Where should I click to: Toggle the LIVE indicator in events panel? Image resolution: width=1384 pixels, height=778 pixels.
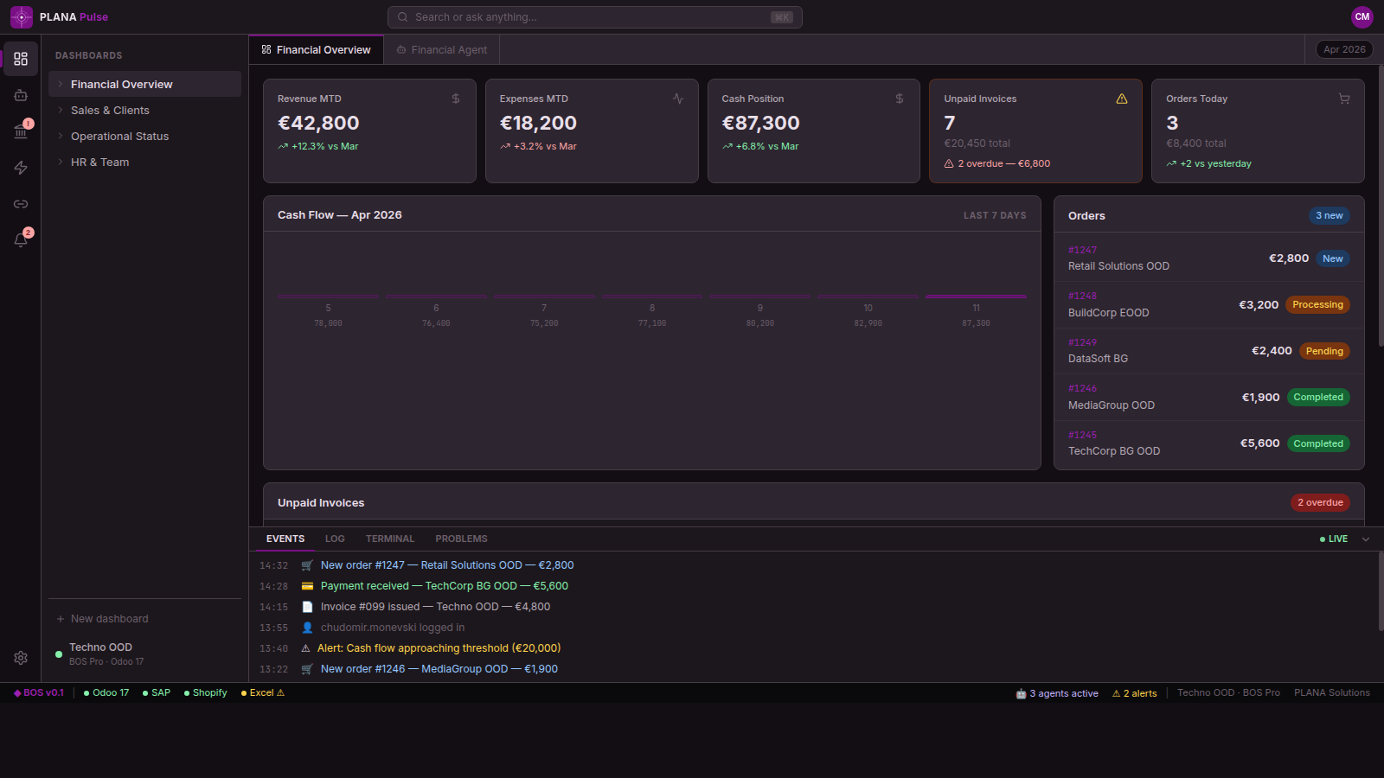[1333, 539]
